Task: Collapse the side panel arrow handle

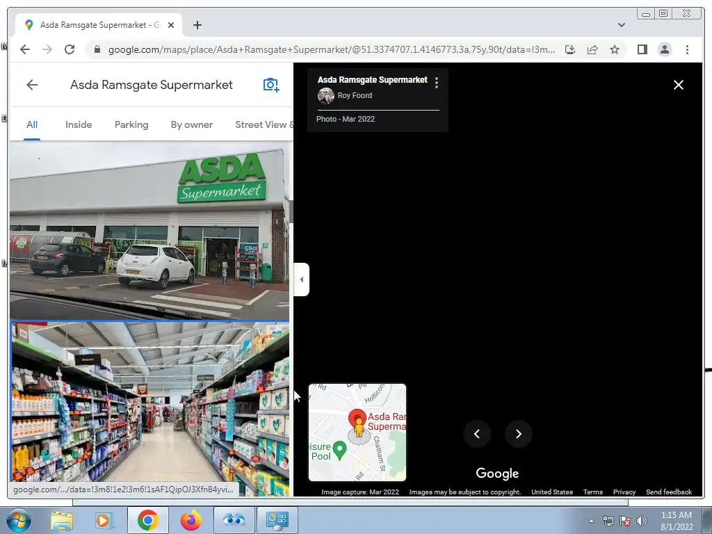Action: pos(302,280)
